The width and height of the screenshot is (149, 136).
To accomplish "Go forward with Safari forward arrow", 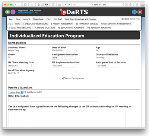I will point(19,4).
